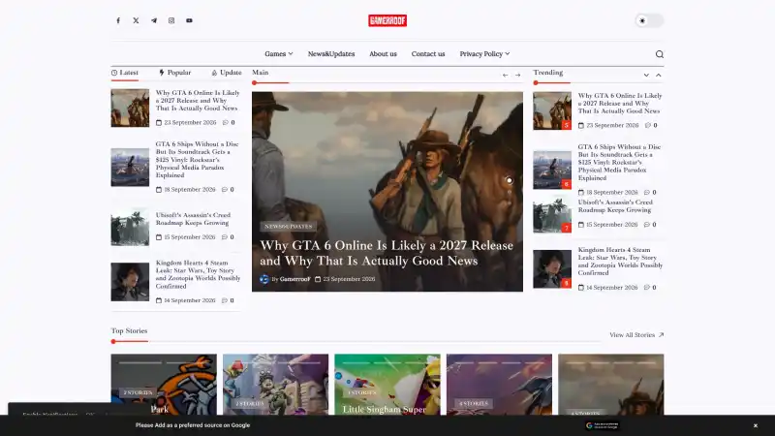The width and height of the screenshot is (775, 436).
Task: Toggle dark mode switch
Action: click(649, 20)
